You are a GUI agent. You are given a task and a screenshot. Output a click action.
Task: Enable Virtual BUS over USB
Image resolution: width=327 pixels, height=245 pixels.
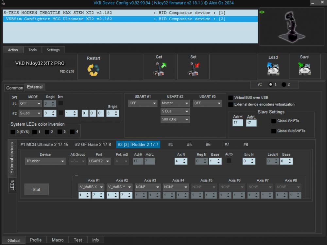tap(231, 97)
